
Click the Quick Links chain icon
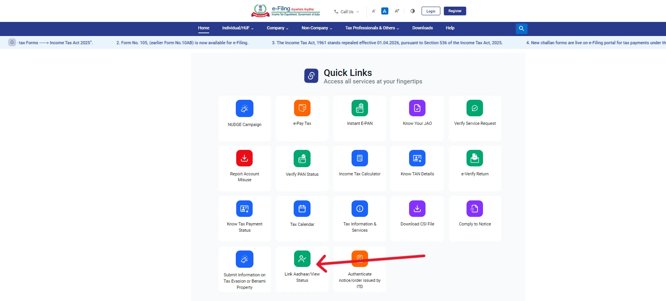[x=311, y=76]
